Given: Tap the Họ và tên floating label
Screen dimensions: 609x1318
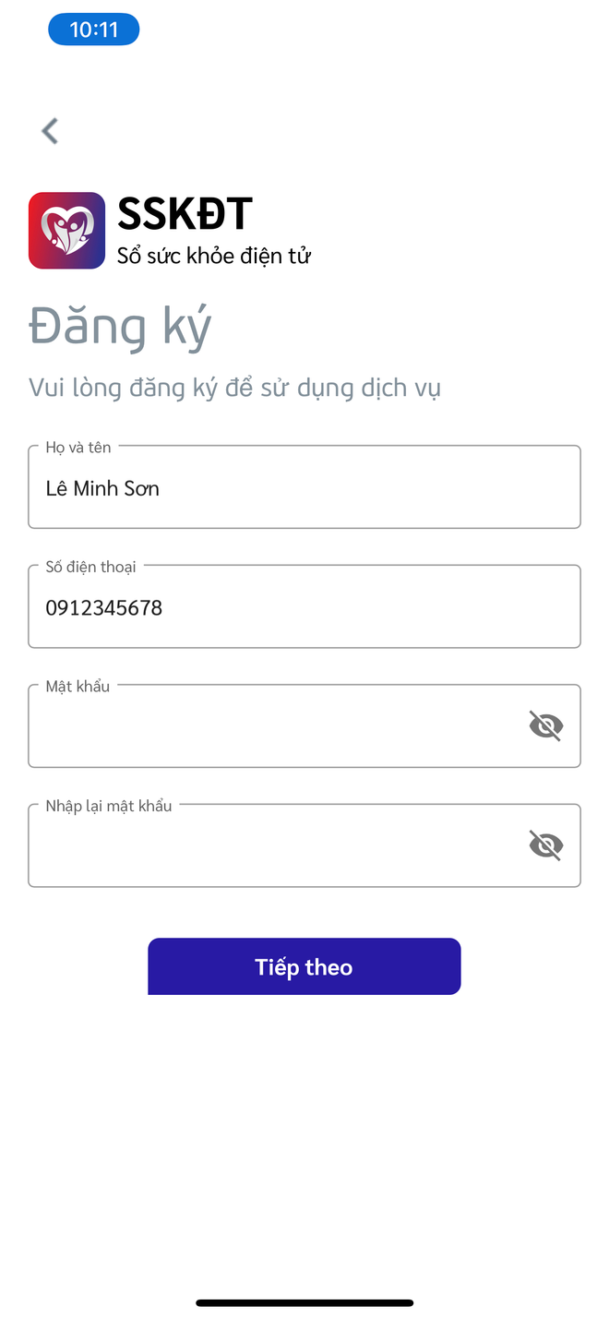Looking at the screenshot, I should coord(78,448).
